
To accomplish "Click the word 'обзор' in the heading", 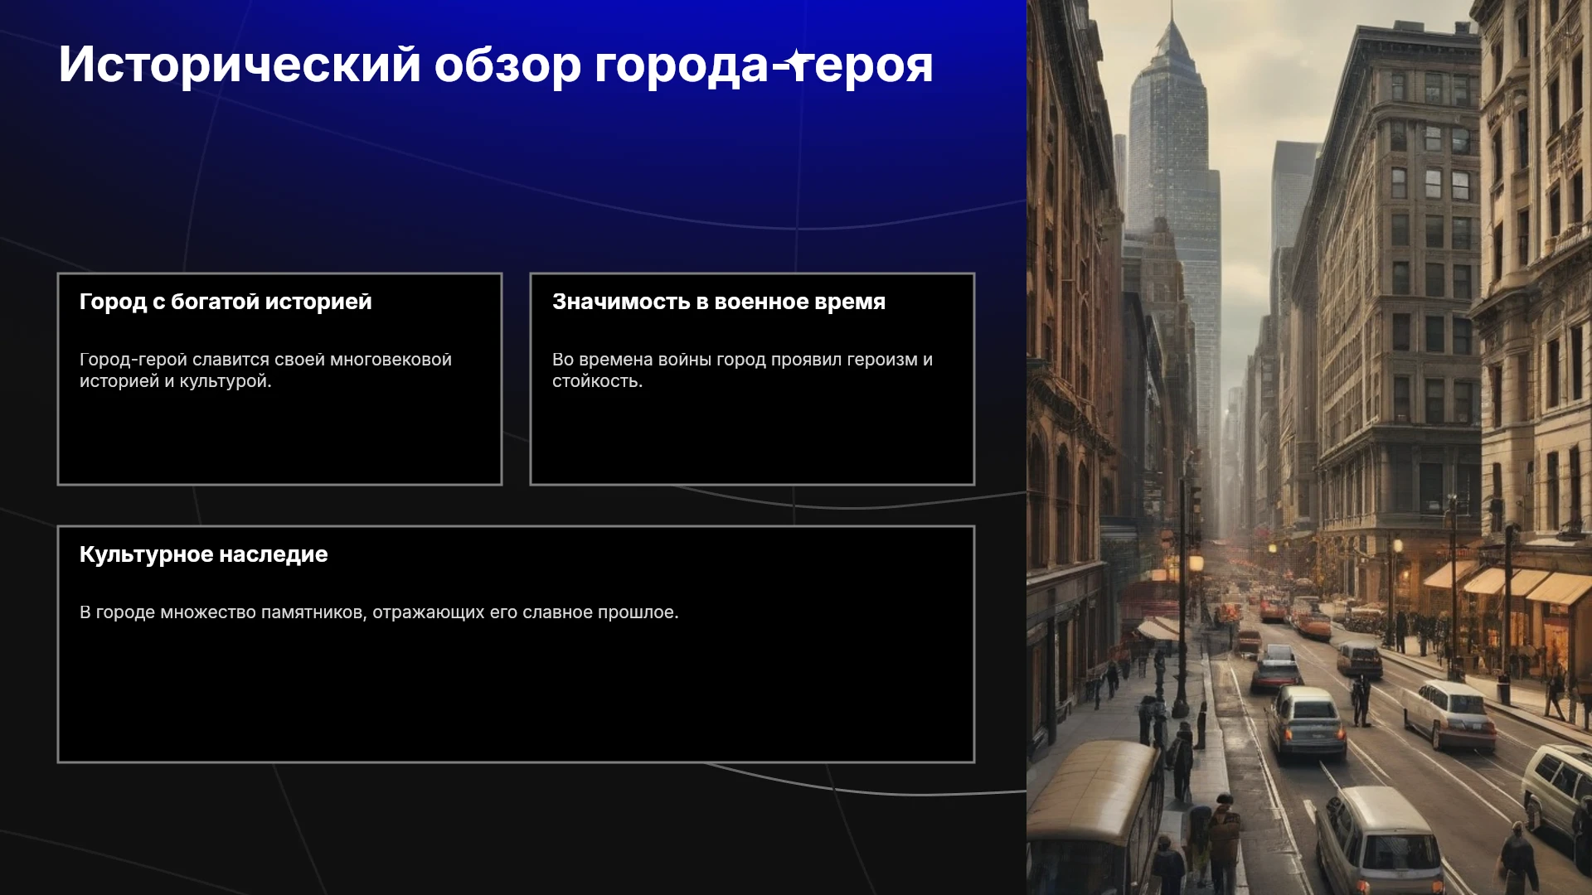I will [507, 65].
